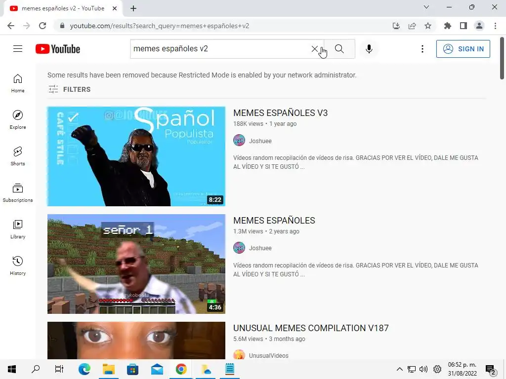Open File Explorer from taskbar

pos(108,369)
